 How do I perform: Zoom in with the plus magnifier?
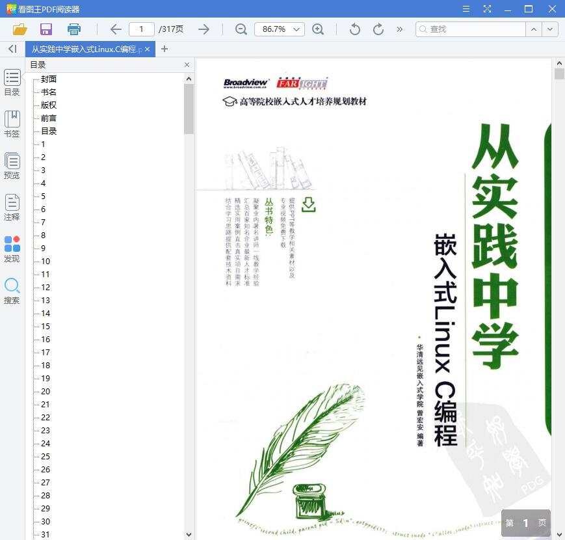318,29
